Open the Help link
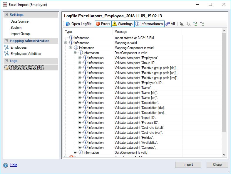The width and height of the screenshot is (231, 174). [14, 165]
